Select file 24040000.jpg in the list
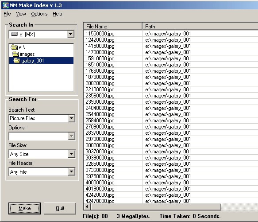The width and height of the screenshot is (258, 222). click(x=100, y=108)
